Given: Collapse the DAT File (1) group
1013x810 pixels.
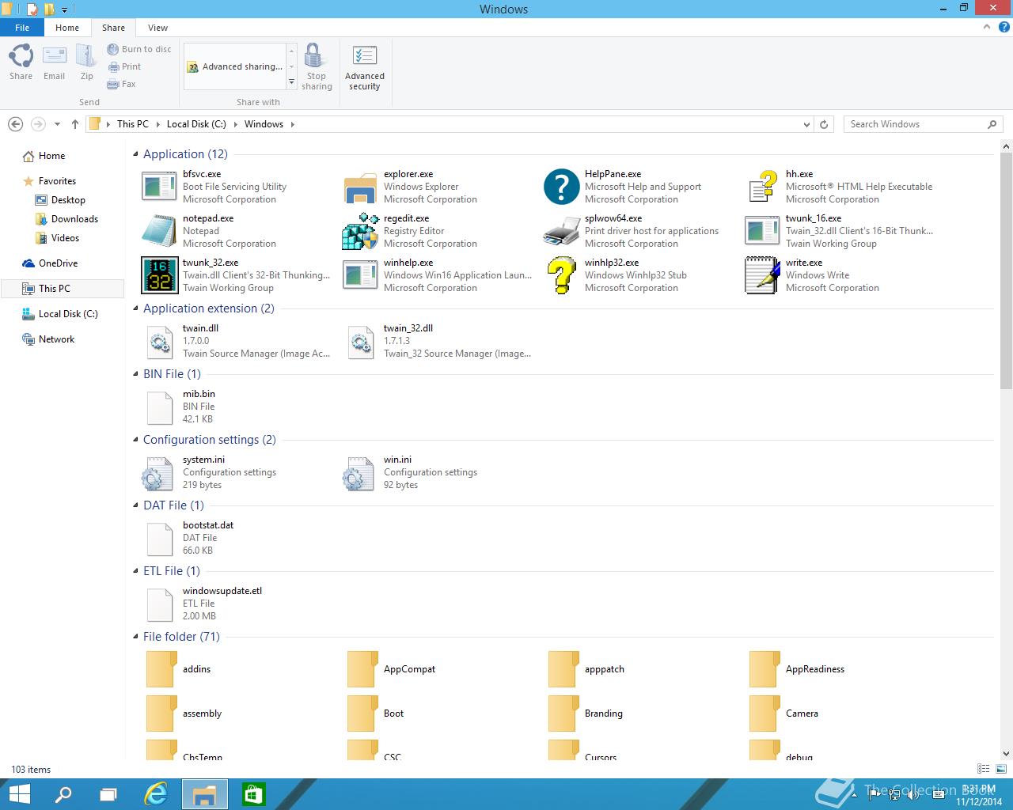Looking at the screenshot, I should pos(135,505).
